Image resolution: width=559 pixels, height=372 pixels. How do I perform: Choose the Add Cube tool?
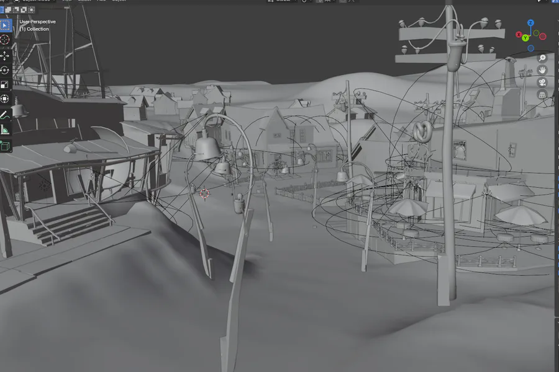tap(5, 146)
